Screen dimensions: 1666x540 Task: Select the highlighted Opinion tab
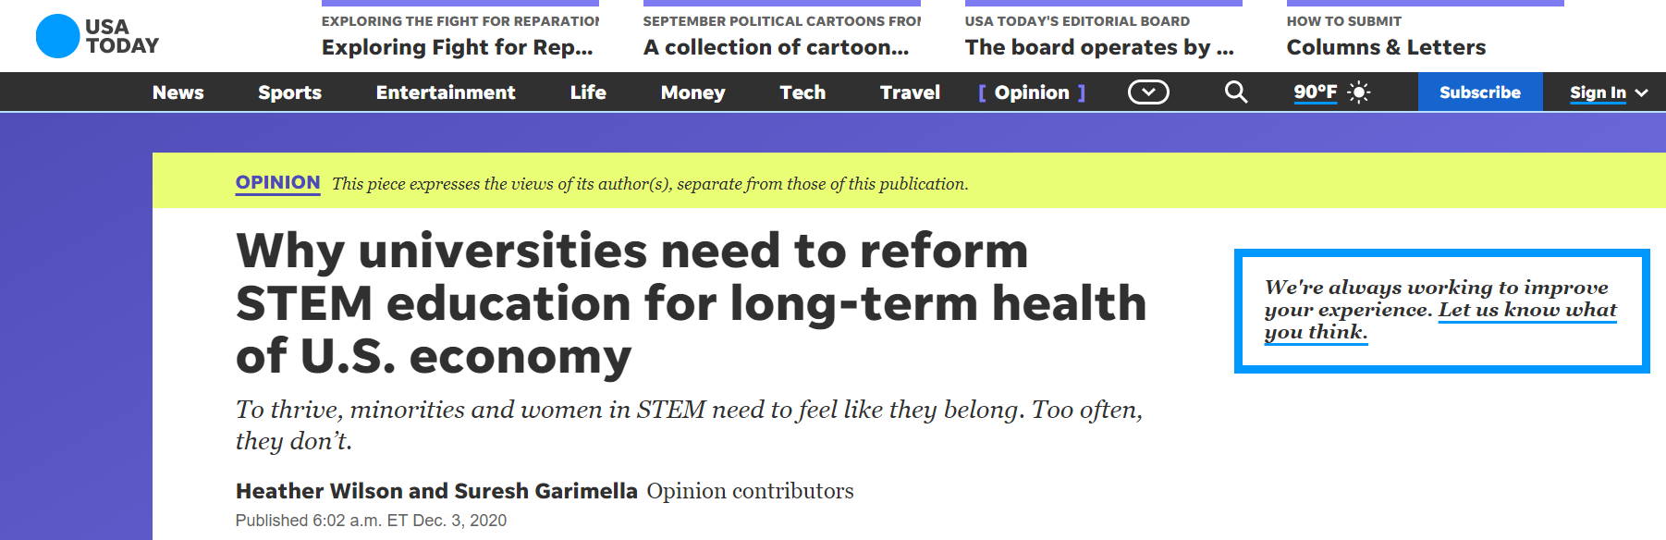click(1032, 92)
